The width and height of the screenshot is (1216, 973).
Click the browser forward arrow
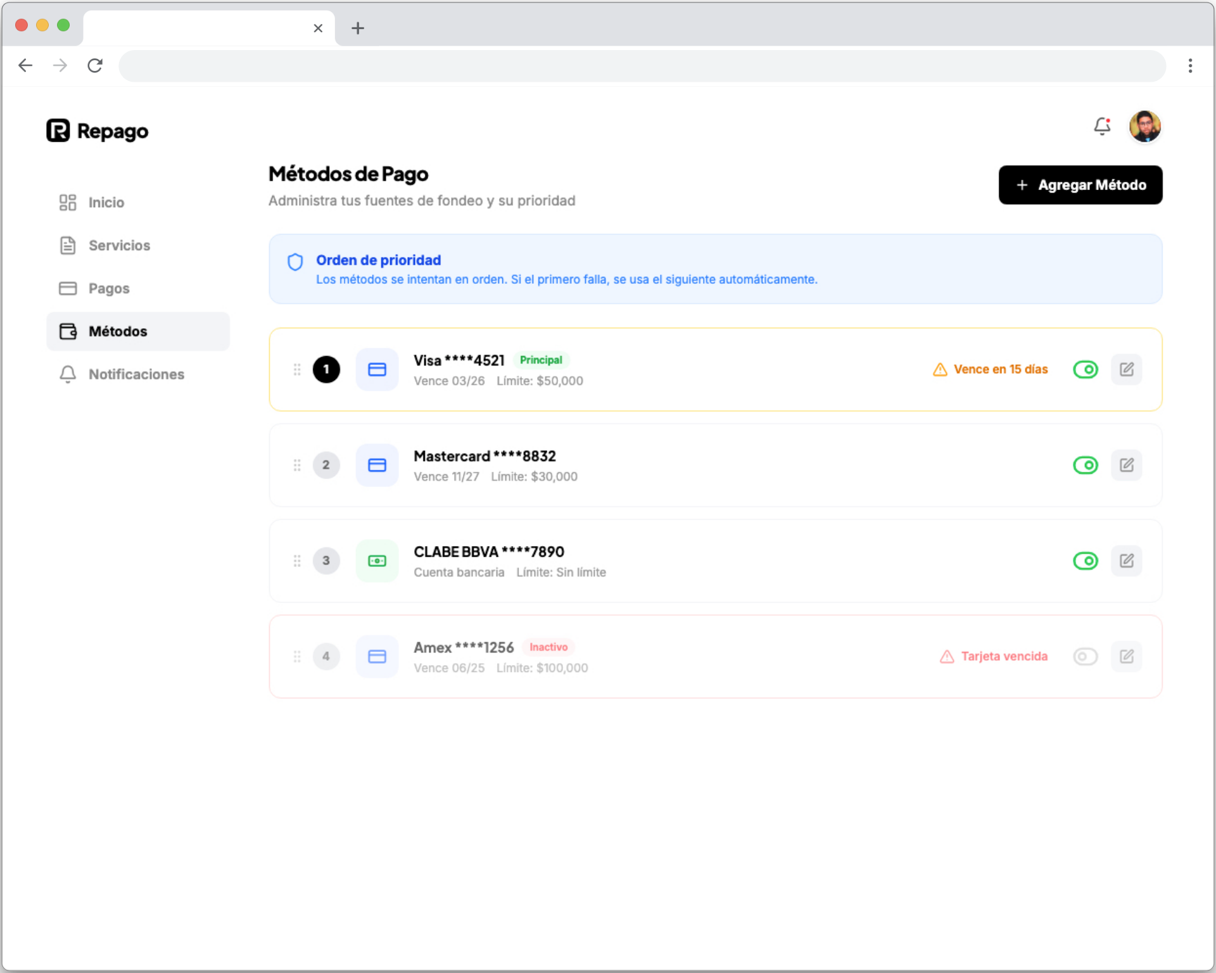tap(60, 65)
